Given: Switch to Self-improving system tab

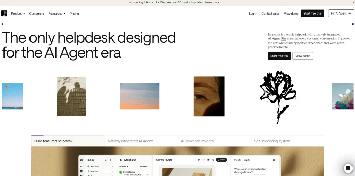Looking at the screenshot, I should (287, 141).
